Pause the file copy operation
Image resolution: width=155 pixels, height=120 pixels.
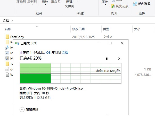click(107, 59)
